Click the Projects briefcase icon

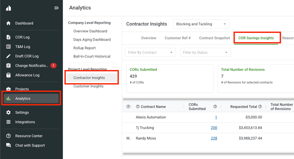click(x=8, y=88)
